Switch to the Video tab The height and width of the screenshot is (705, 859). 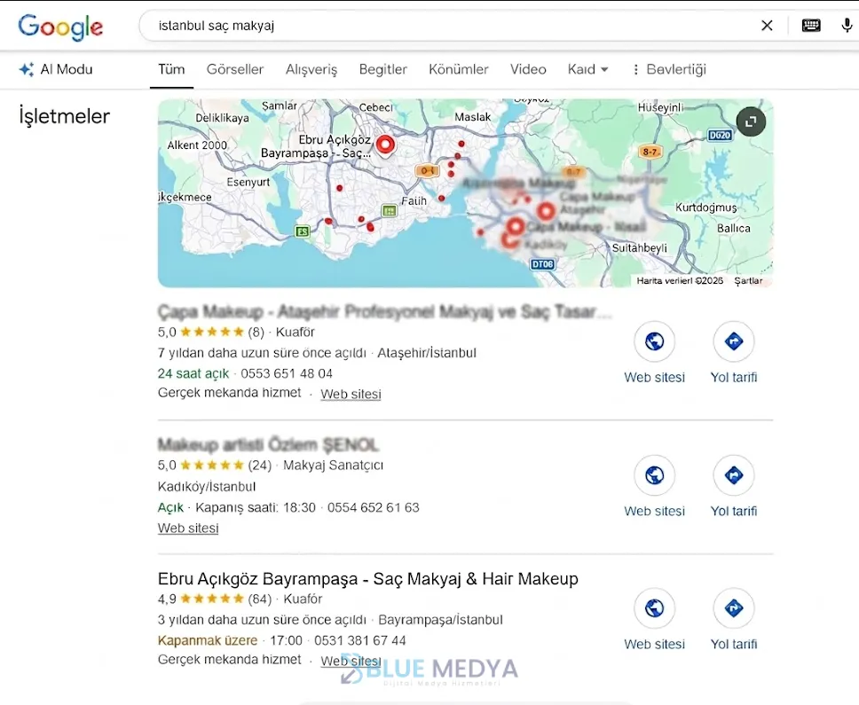528,69
